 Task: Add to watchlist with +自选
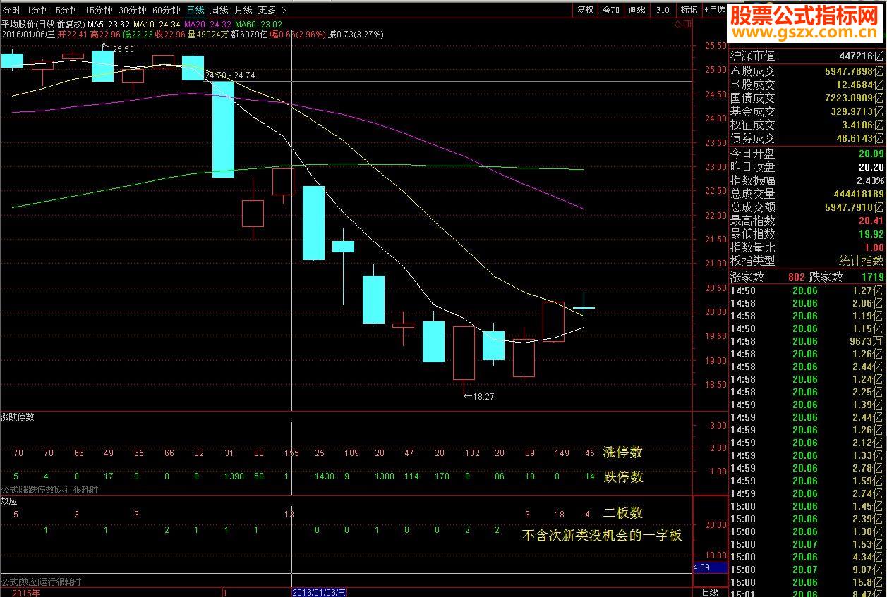pyautogui.click(x=714, y=10)
